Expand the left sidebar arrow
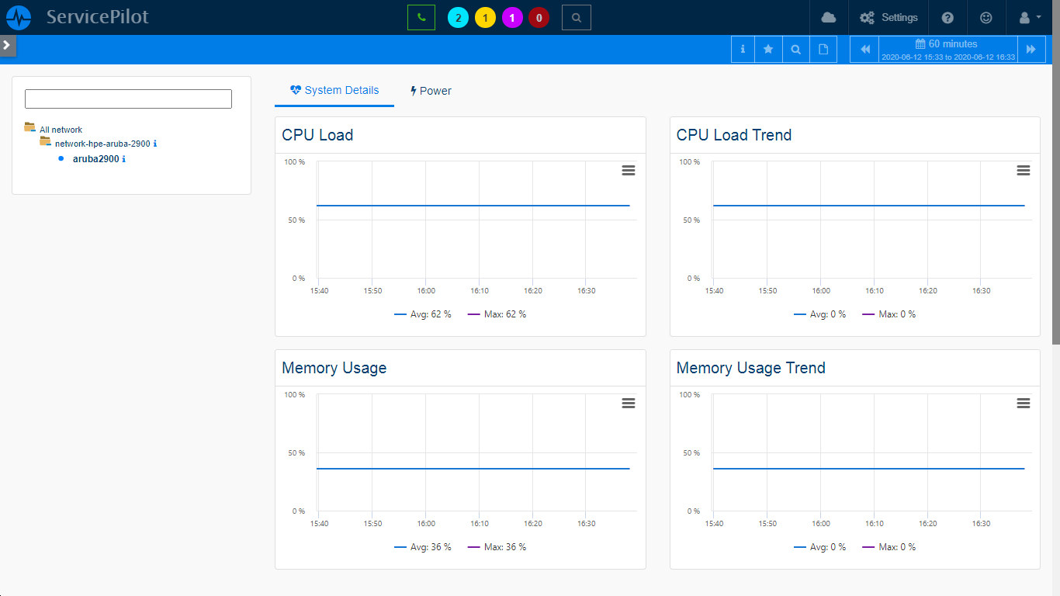The height and width of the screenshot is (596, 1060). (7, 45)
